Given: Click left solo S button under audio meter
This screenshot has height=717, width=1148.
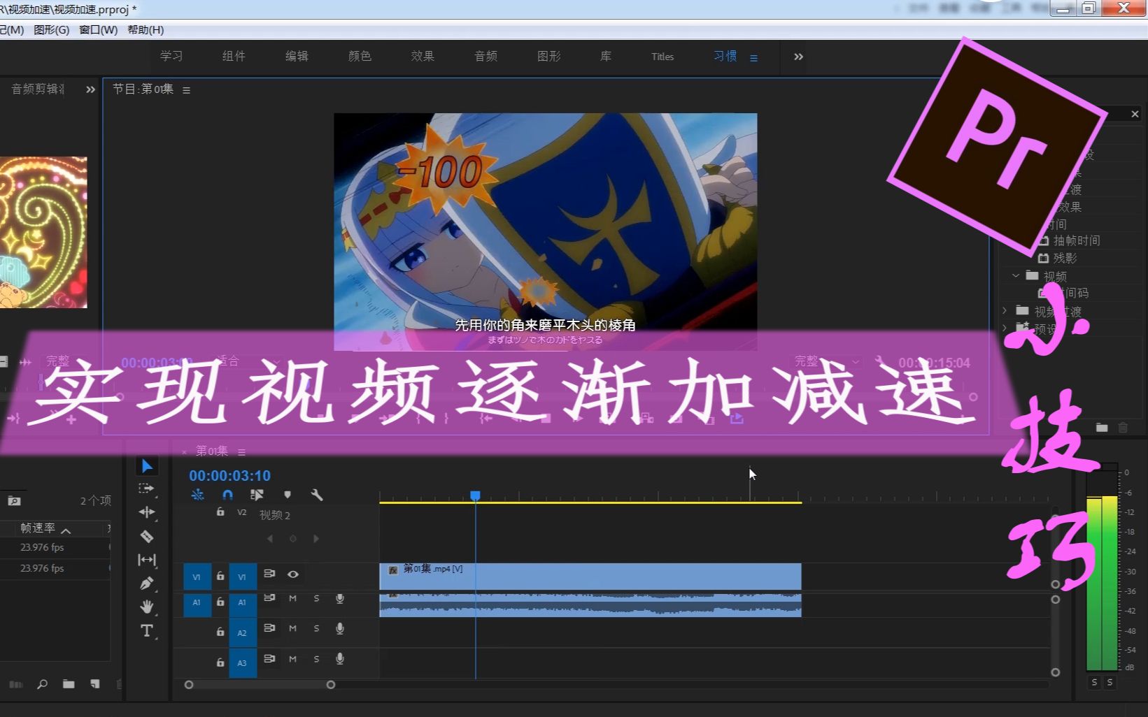Looking at the screenshot, I should tap(1095, 683).
